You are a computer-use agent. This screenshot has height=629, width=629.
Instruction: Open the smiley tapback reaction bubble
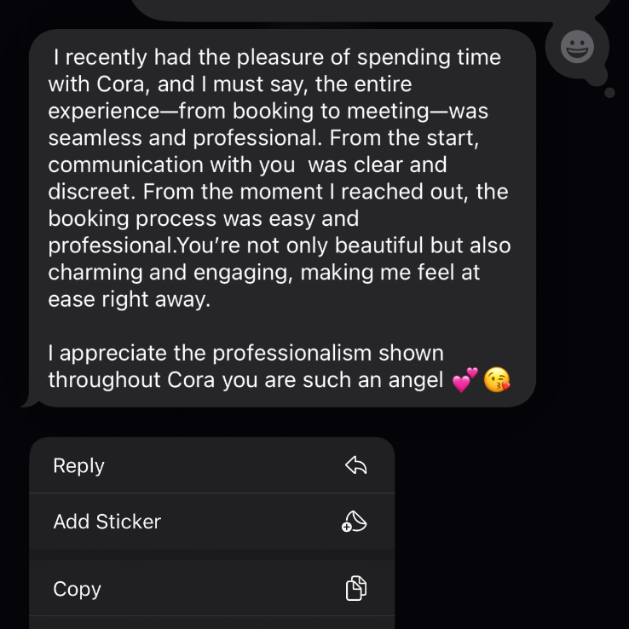tap(577, 47)
